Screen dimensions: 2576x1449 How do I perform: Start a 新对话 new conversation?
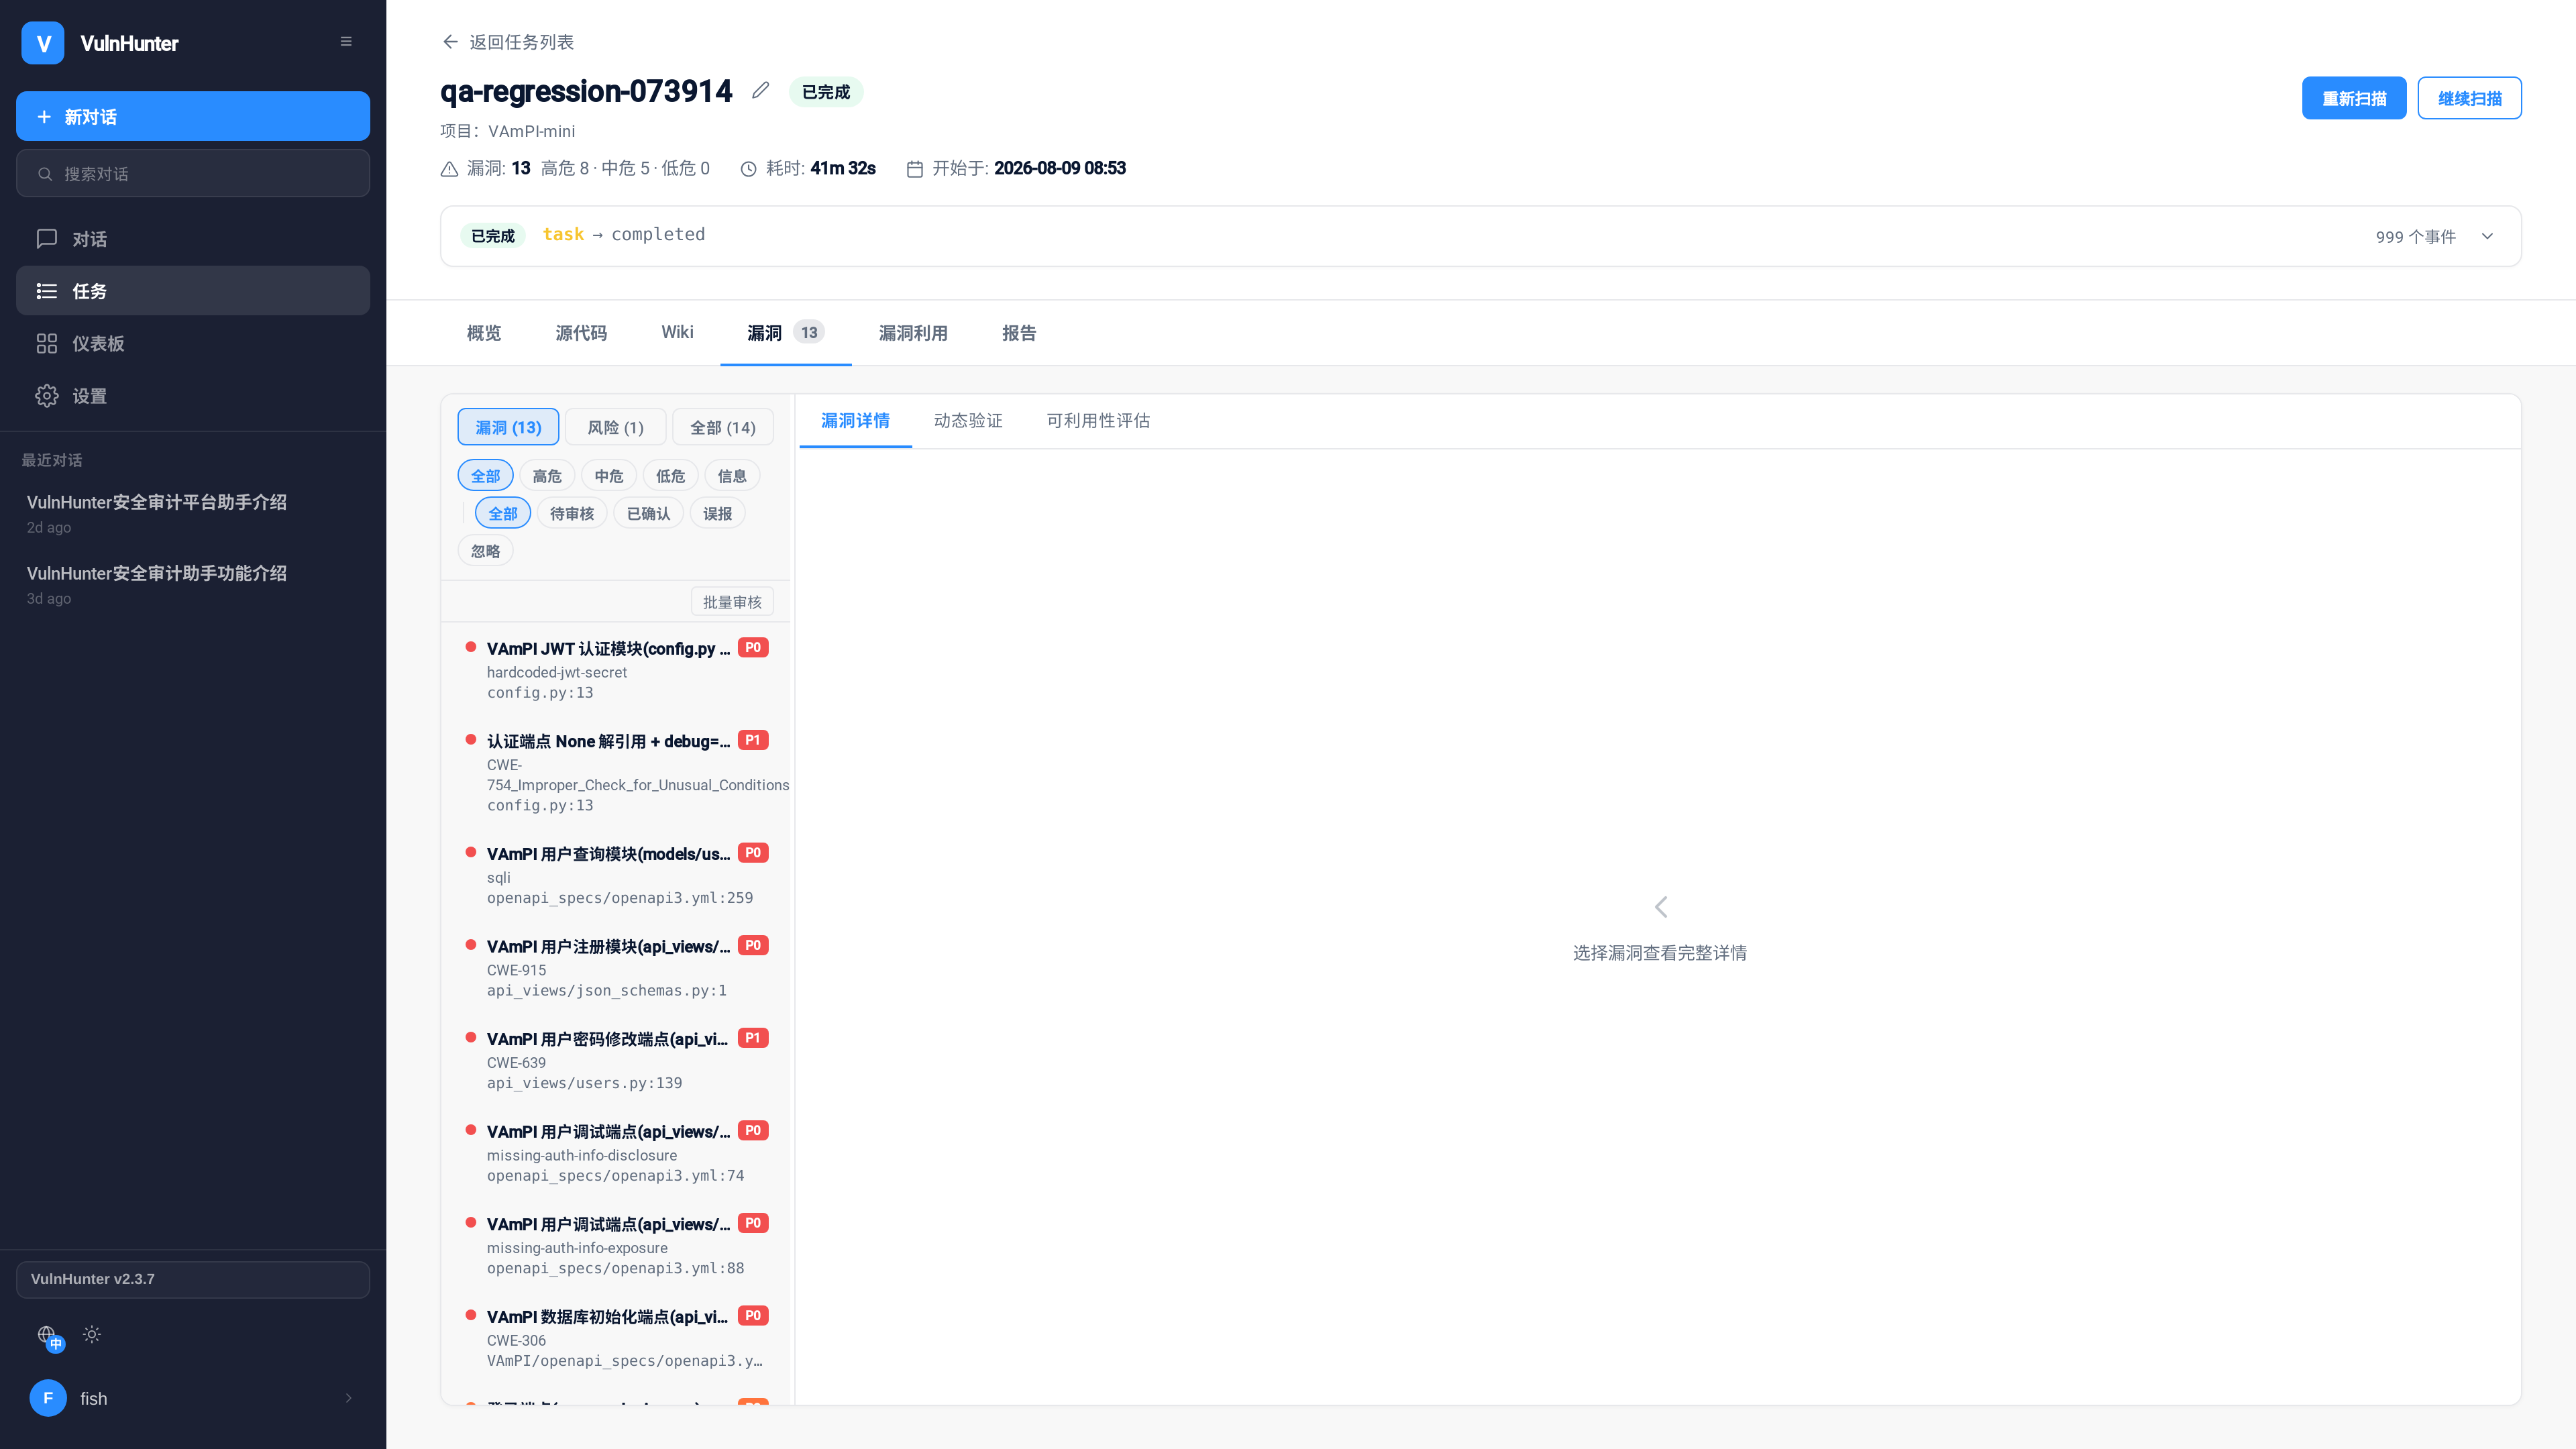193,116
